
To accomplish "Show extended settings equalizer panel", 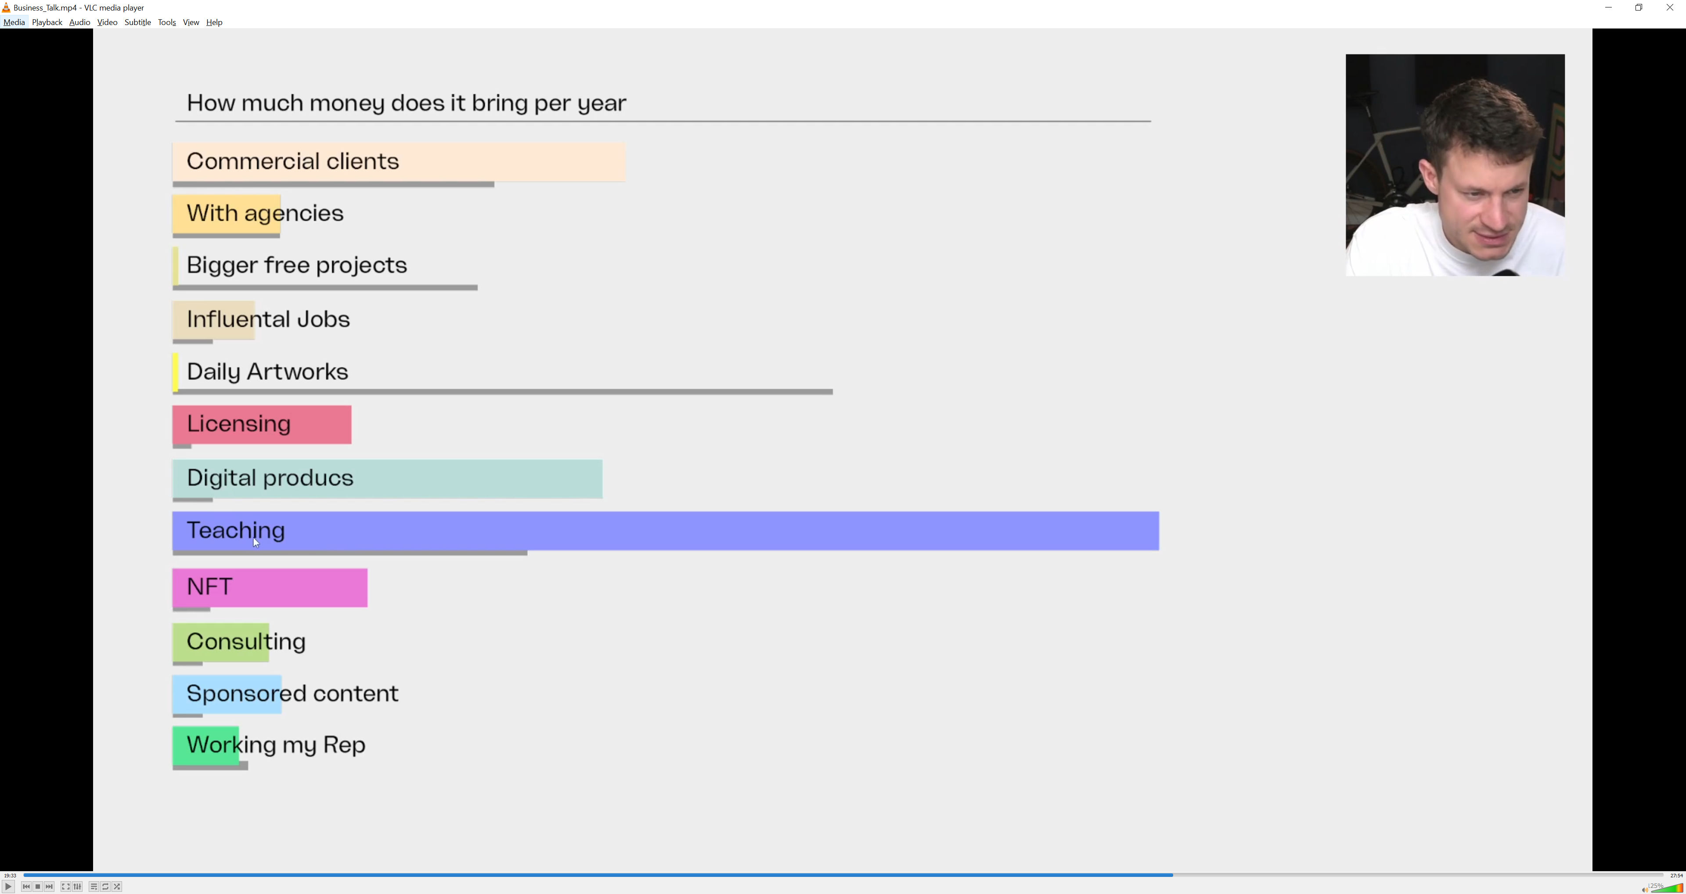I will [77, 887].
